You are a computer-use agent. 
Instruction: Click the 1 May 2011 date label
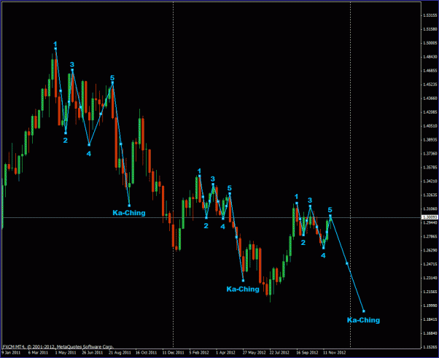pos(66,353)
